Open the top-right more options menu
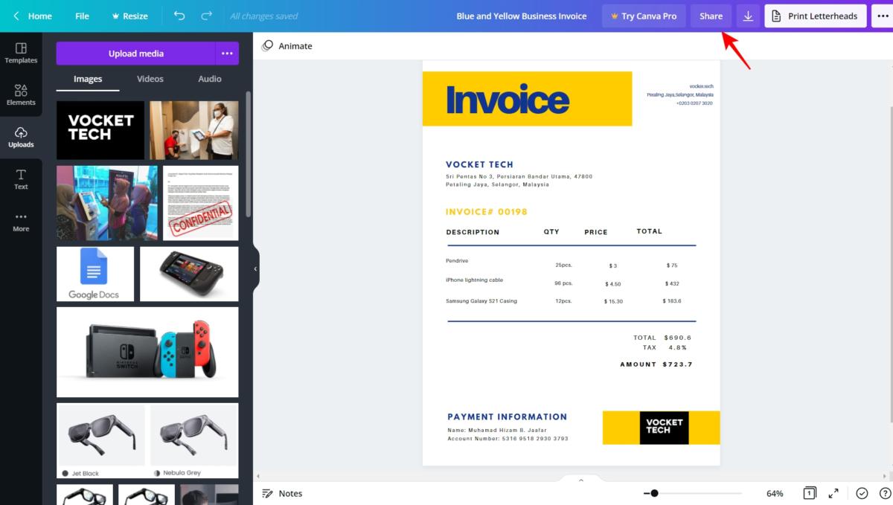The height and width of the screenshot is (505, 893). click(x=883, y=16)
